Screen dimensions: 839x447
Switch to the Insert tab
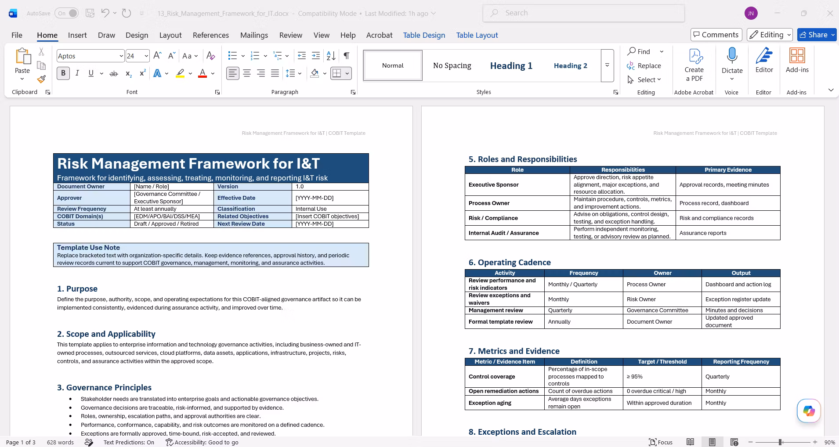point(77,35)
